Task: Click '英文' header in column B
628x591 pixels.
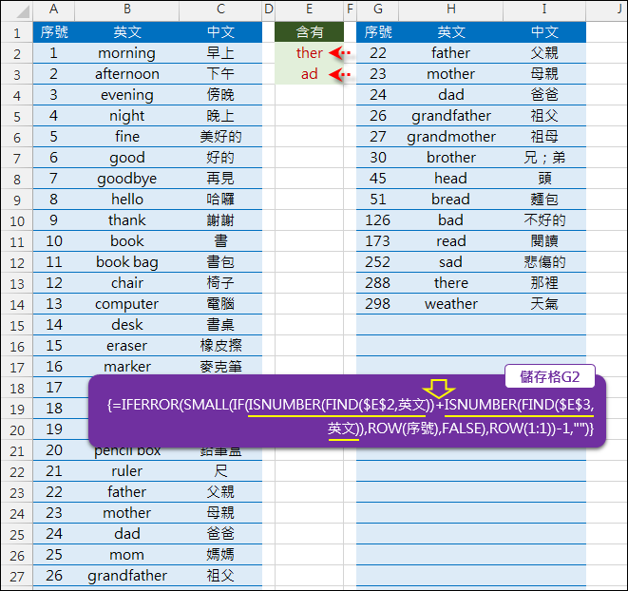Action: click(127, 32)
